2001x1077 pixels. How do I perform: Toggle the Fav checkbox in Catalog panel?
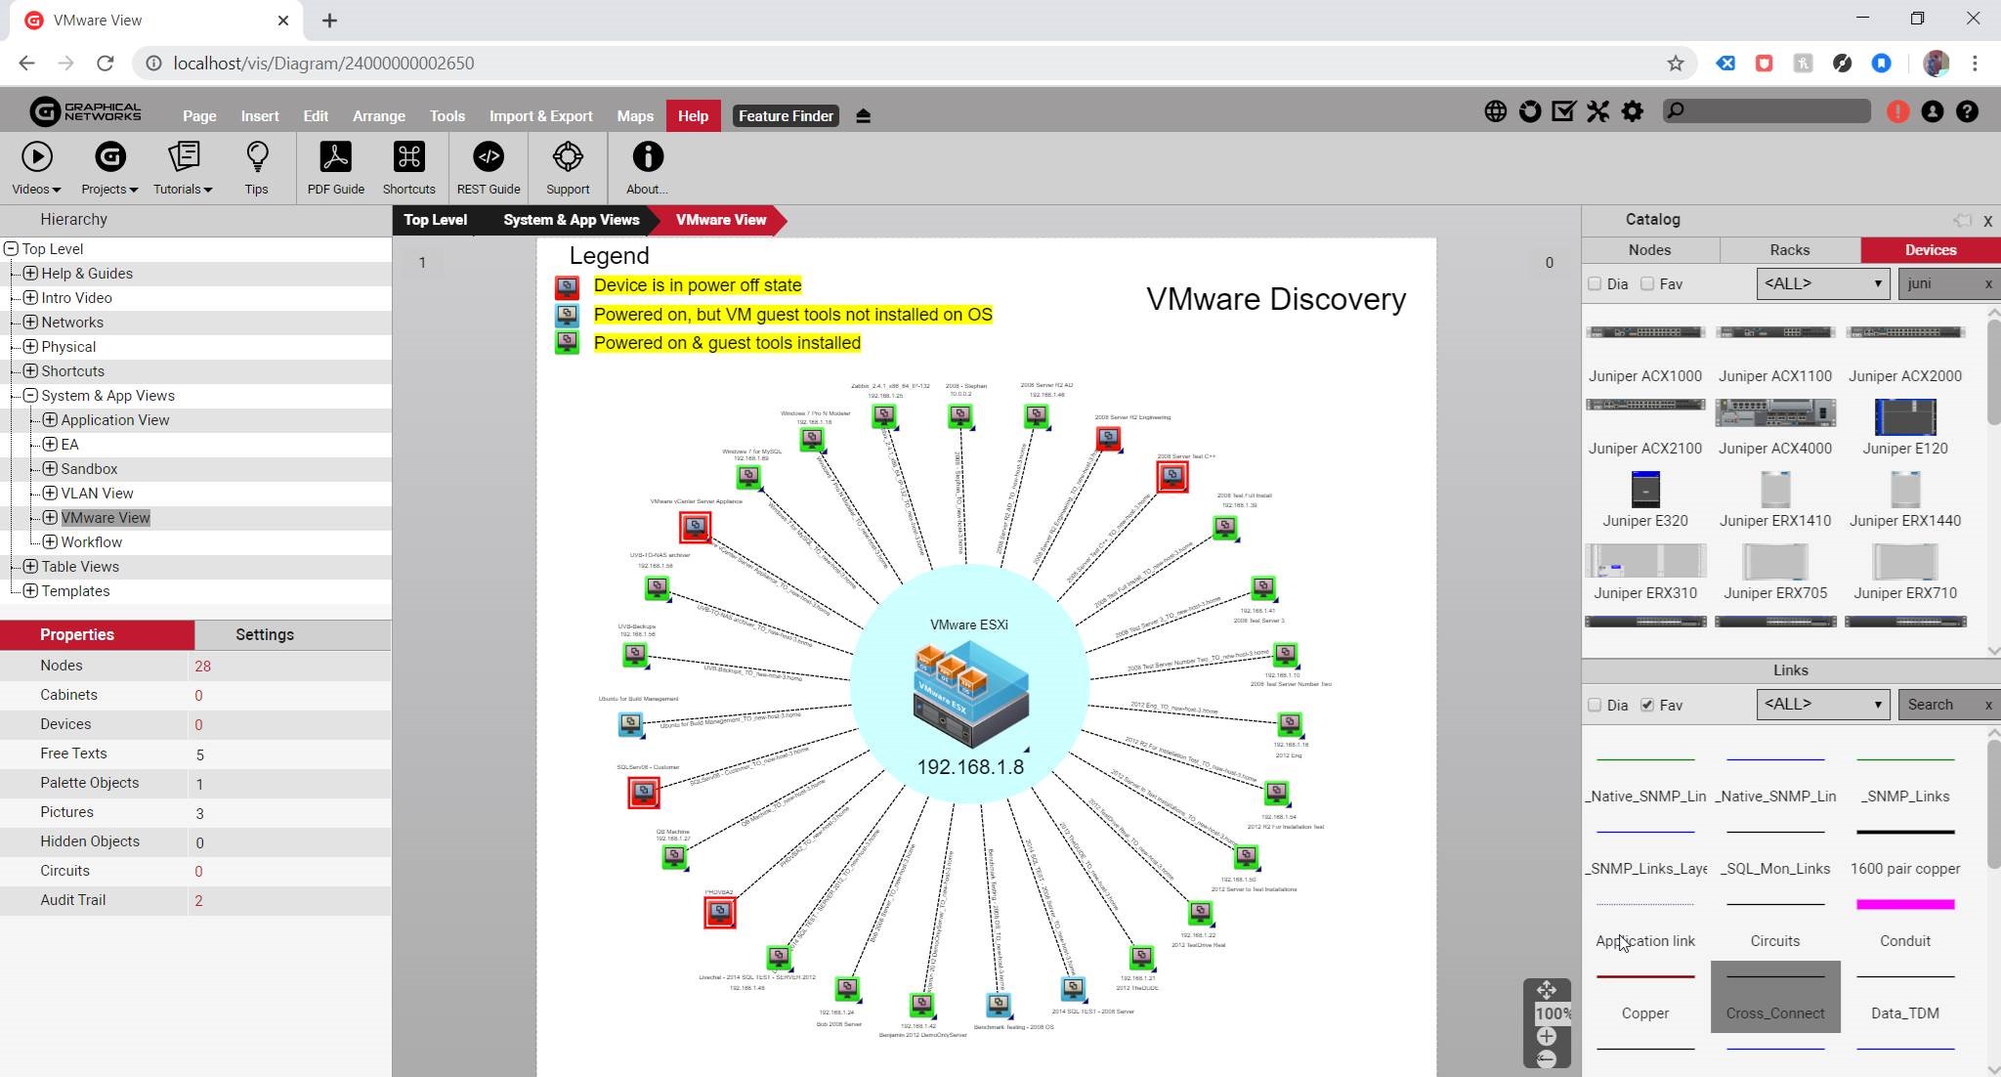point(1647,283)
